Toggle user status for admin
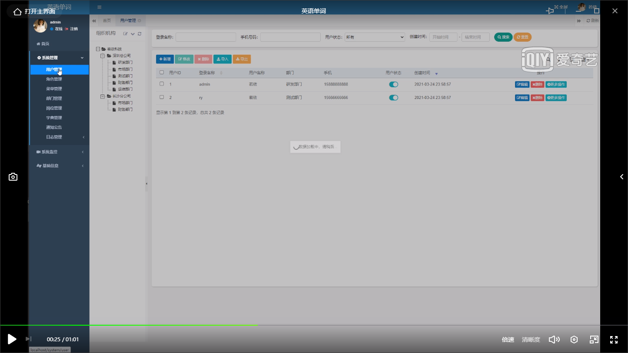The width and height of the screenshot is (628, 353). click(x=393, y=84)
